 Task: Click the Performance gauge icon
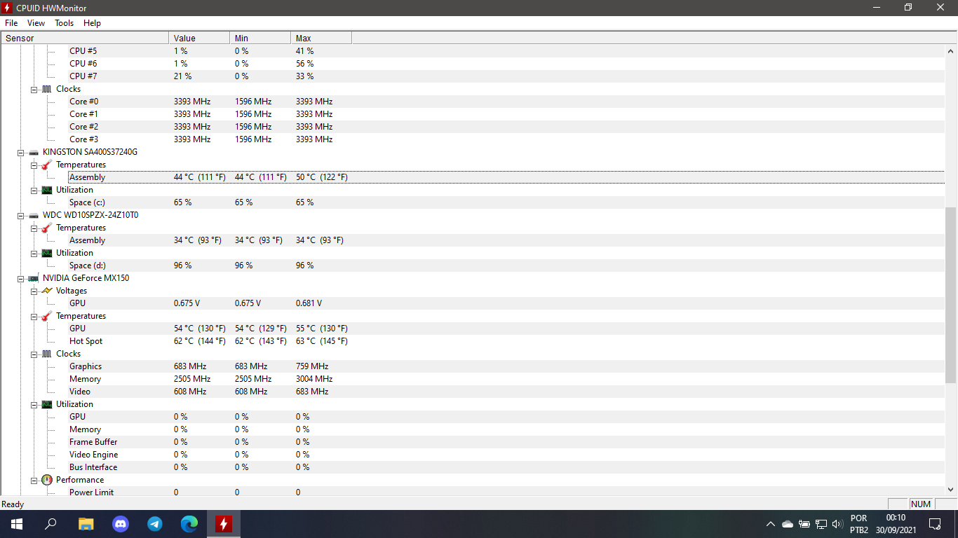(x=46, y=480)
